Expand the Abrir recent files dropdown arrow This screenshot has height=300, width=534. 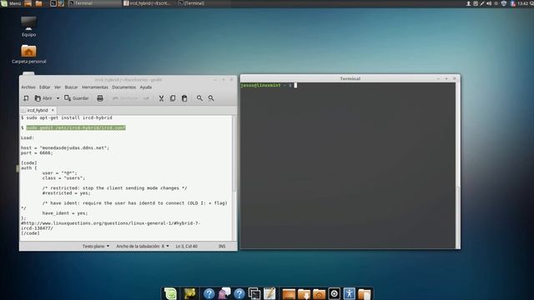(58, 98)
